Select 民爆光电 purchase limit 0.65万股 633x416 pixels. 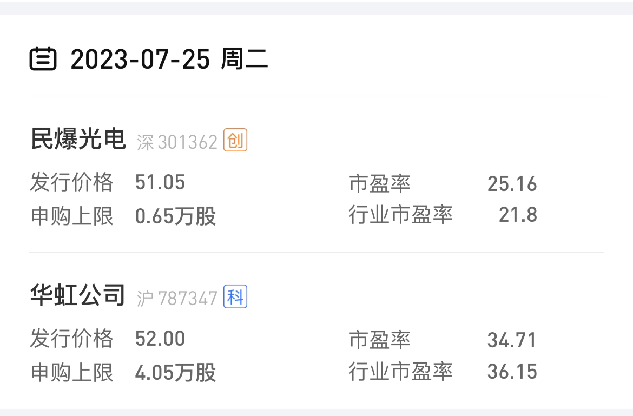pyautogui.click(x=176, y=216)
